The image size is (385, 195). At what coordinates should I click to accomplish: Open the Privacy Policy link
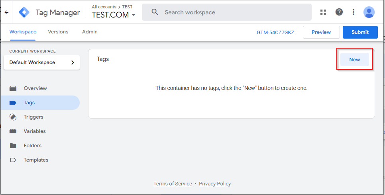(x=215, y=184)
